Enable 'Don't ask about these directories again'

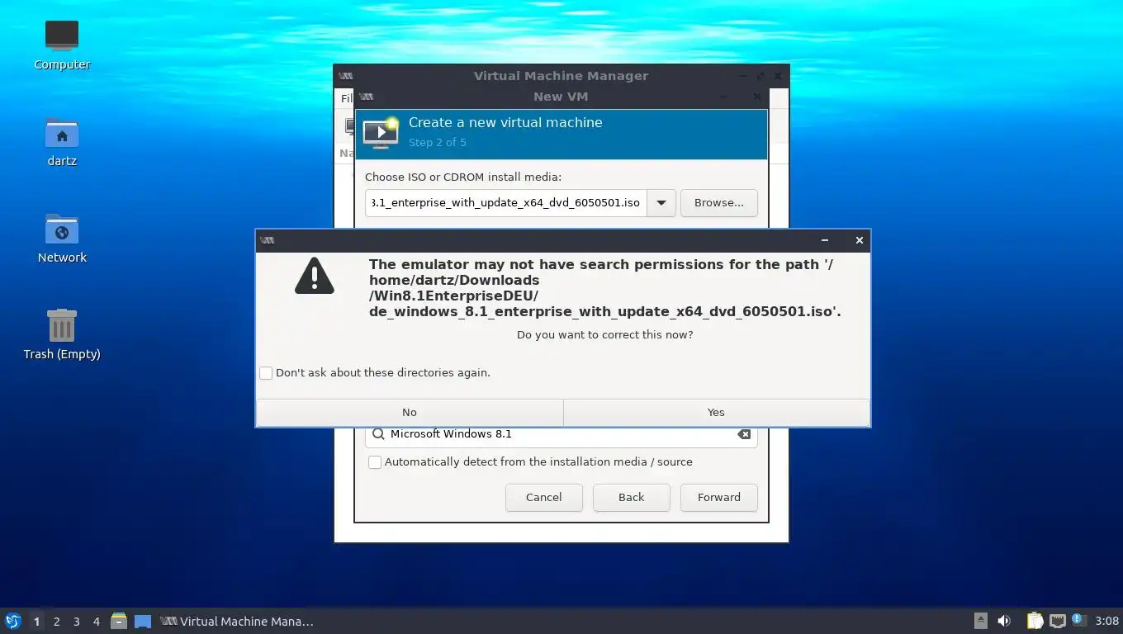(266, 373)
